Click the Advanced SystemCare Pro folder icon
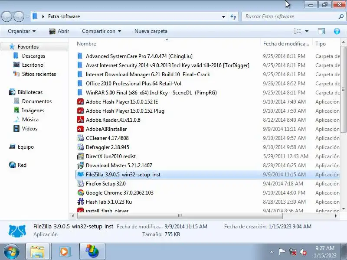Screen dimensions: 347x260 [x=80, y=56]
